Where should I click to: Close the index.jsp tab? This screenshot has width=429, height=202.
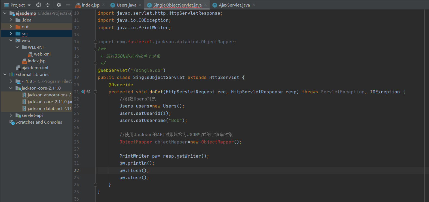(x=103, y=5)
